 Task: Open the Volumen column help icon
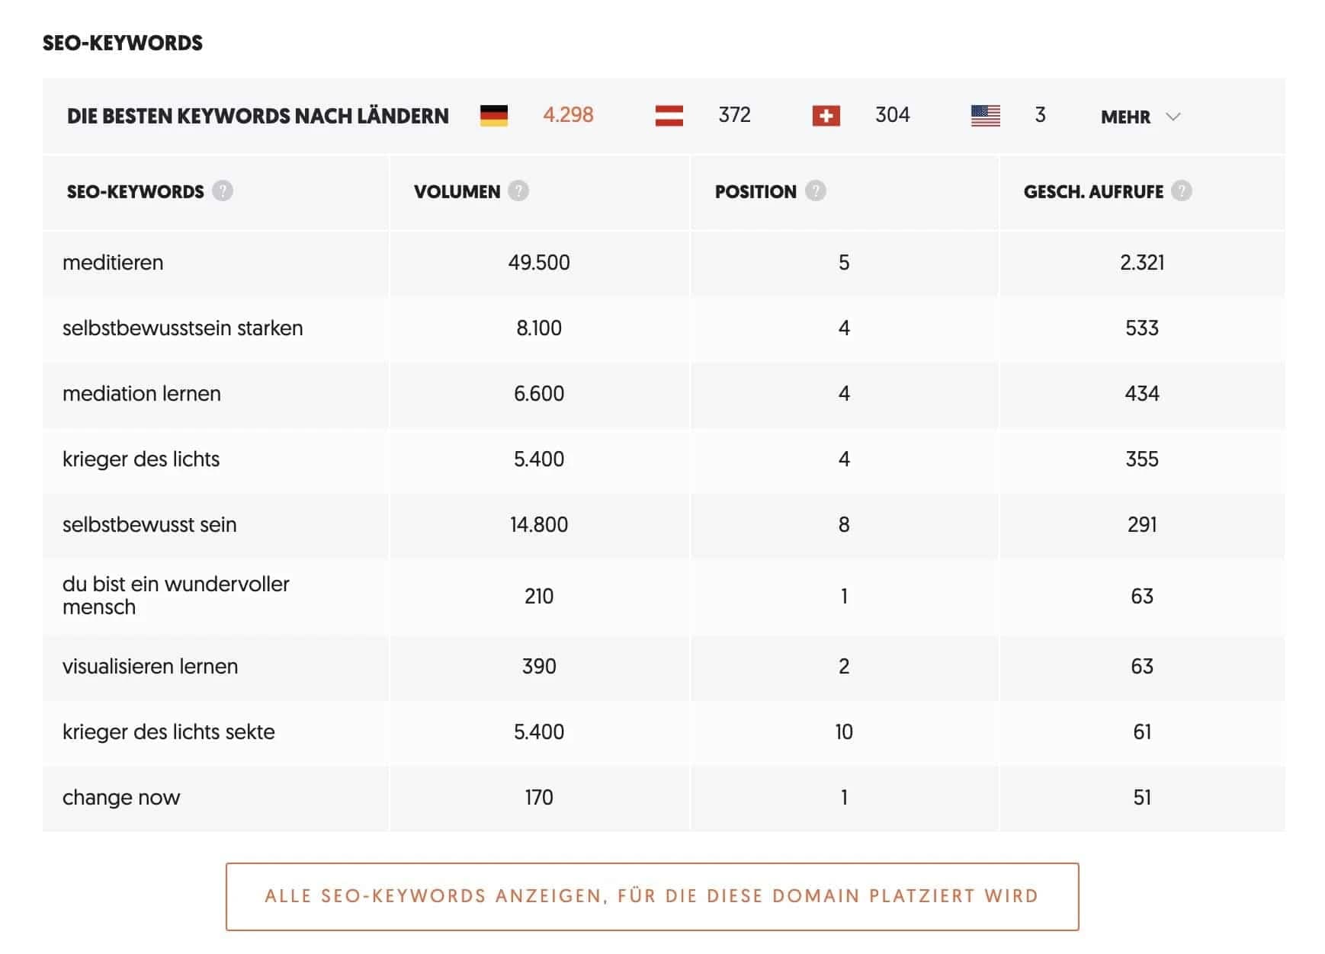518,191
